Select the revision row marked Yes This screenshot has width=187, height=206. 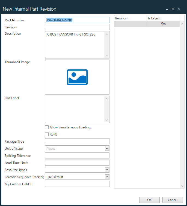[x=147, y=24]
